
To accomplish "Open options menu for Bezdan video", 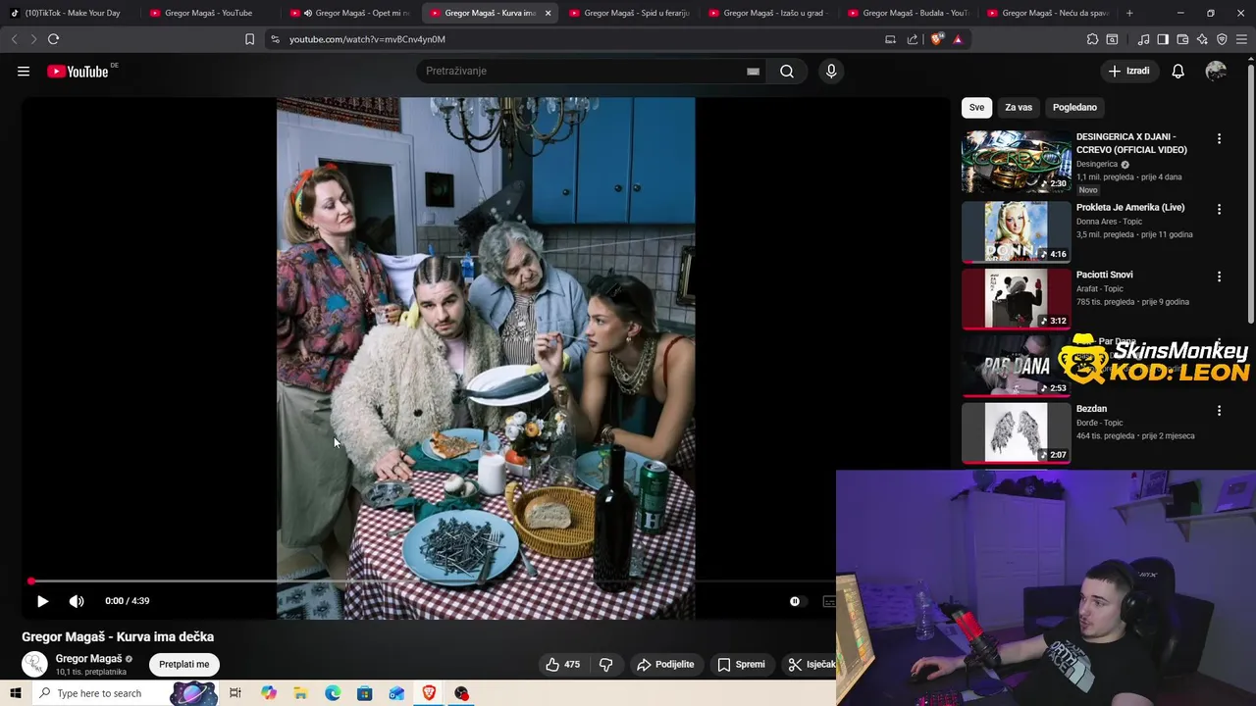I will pos(1219,411).
